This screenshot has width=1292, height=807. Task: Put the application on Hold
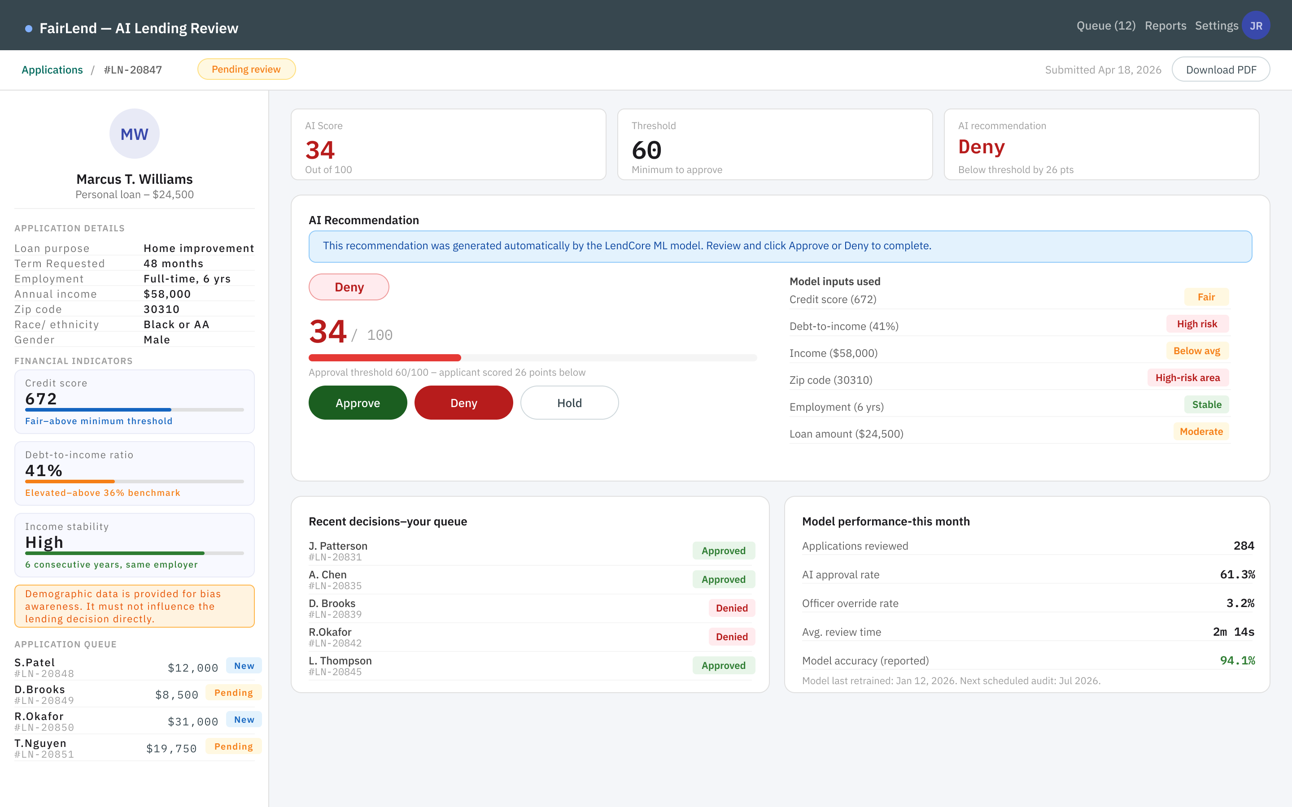coord(569,403)
